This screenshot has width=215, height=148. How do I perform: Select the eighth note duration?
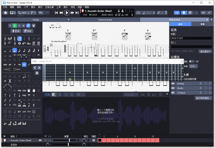click(20, 51)
